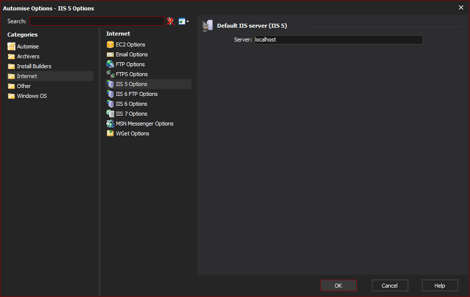Image resolution: width=470 pixels, height=297 pixels.
Task: Click the IIS 6 Options icon
Action: point(110,104)
